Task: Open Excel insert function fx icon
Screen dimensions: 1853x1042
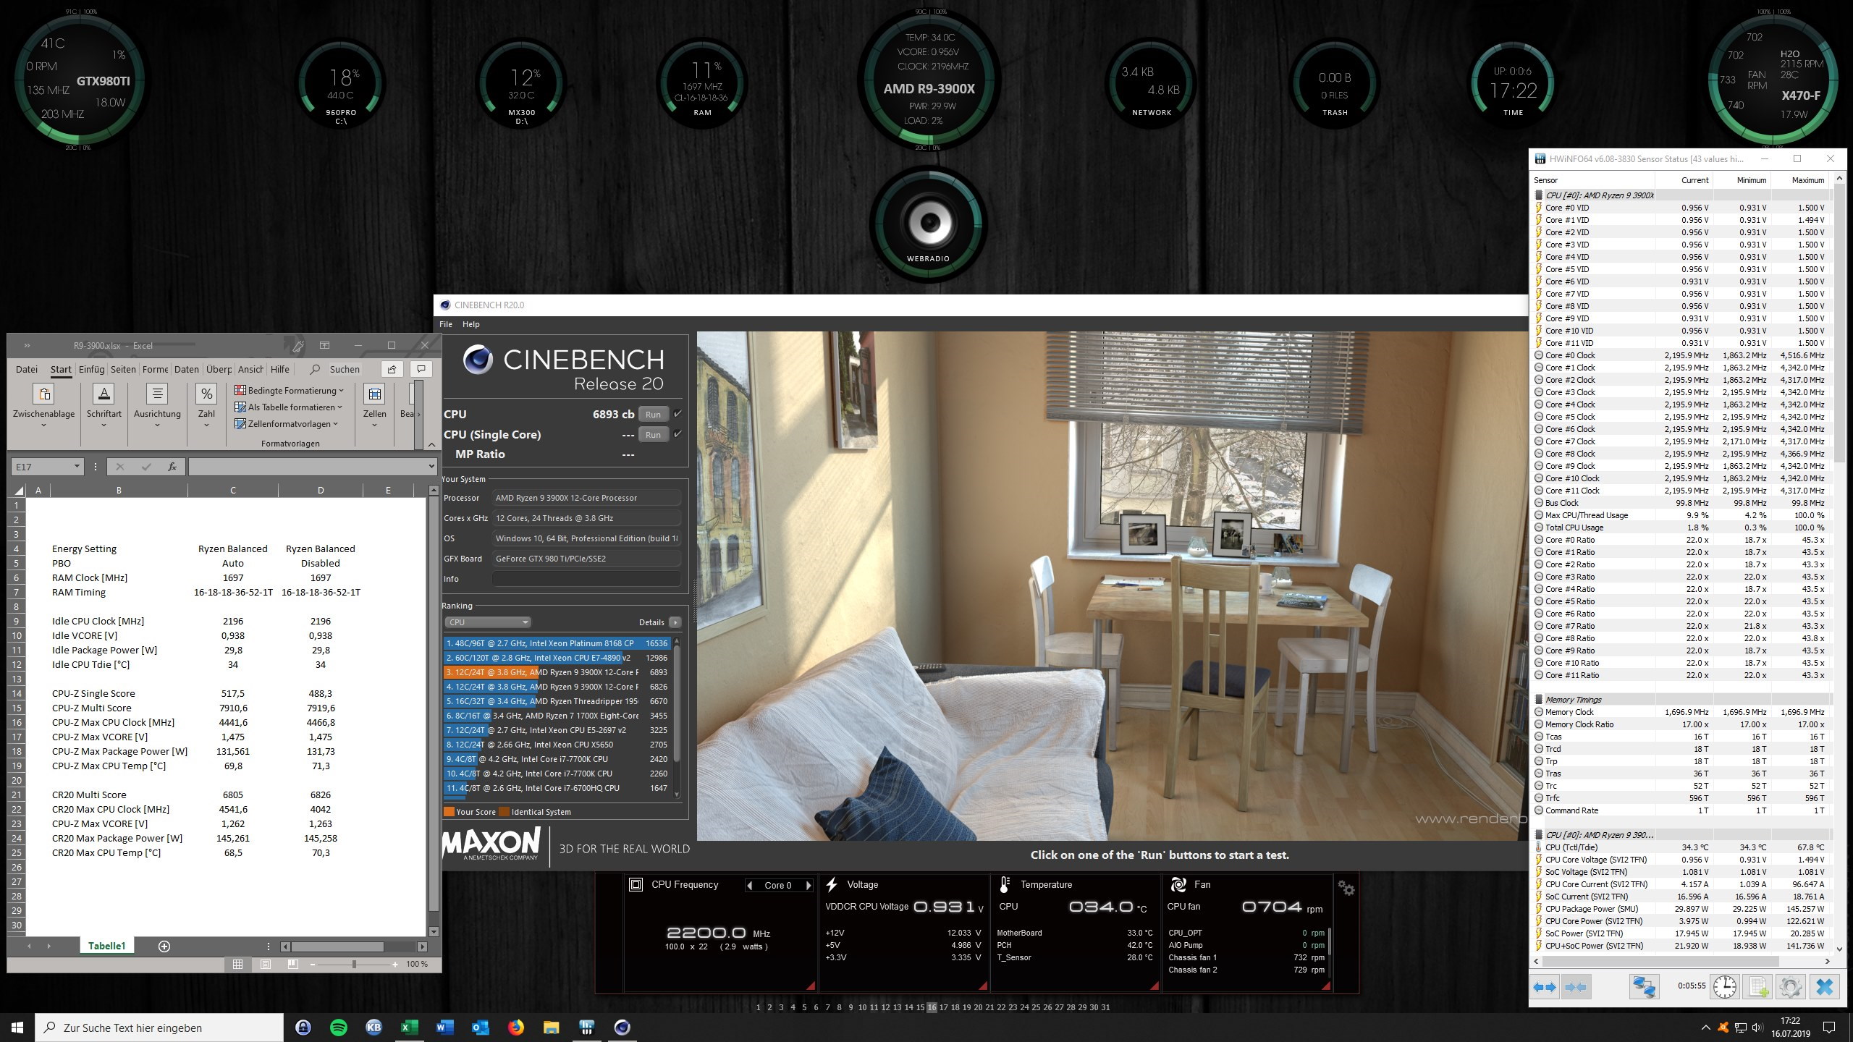Action: point(172,467)
